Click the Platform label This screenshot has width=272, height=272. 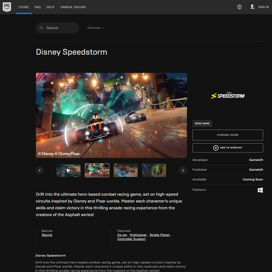pos(199,190)
